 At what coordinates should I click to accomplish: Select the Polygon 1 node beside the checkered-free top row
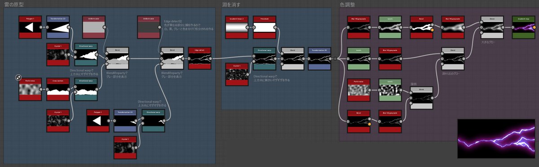(30, 27)
